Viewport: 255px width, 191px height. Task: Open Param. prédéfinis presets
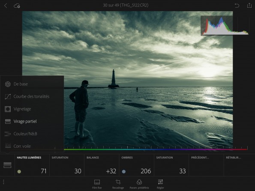click(x=139, y=184)
